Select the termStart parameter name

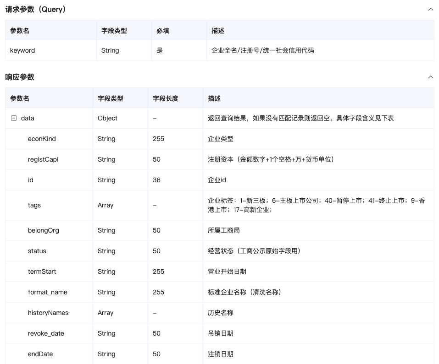point(42,272)
